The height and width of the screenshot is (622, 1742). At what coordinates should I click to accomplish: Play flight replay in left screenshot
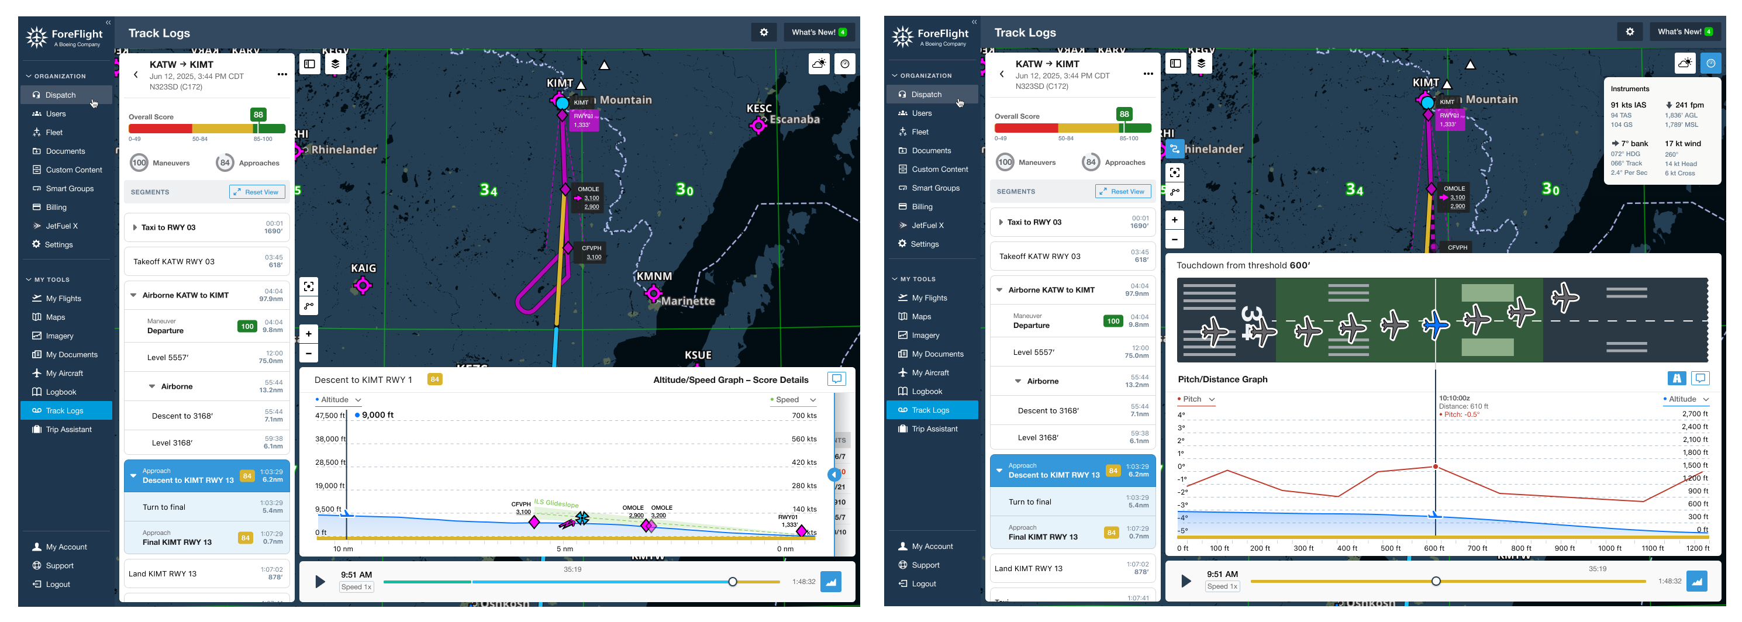320,582
